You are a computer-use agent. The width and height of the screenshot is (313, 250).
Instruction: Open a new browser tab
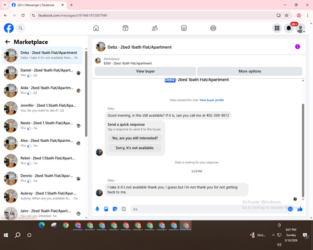coord(71,5)
